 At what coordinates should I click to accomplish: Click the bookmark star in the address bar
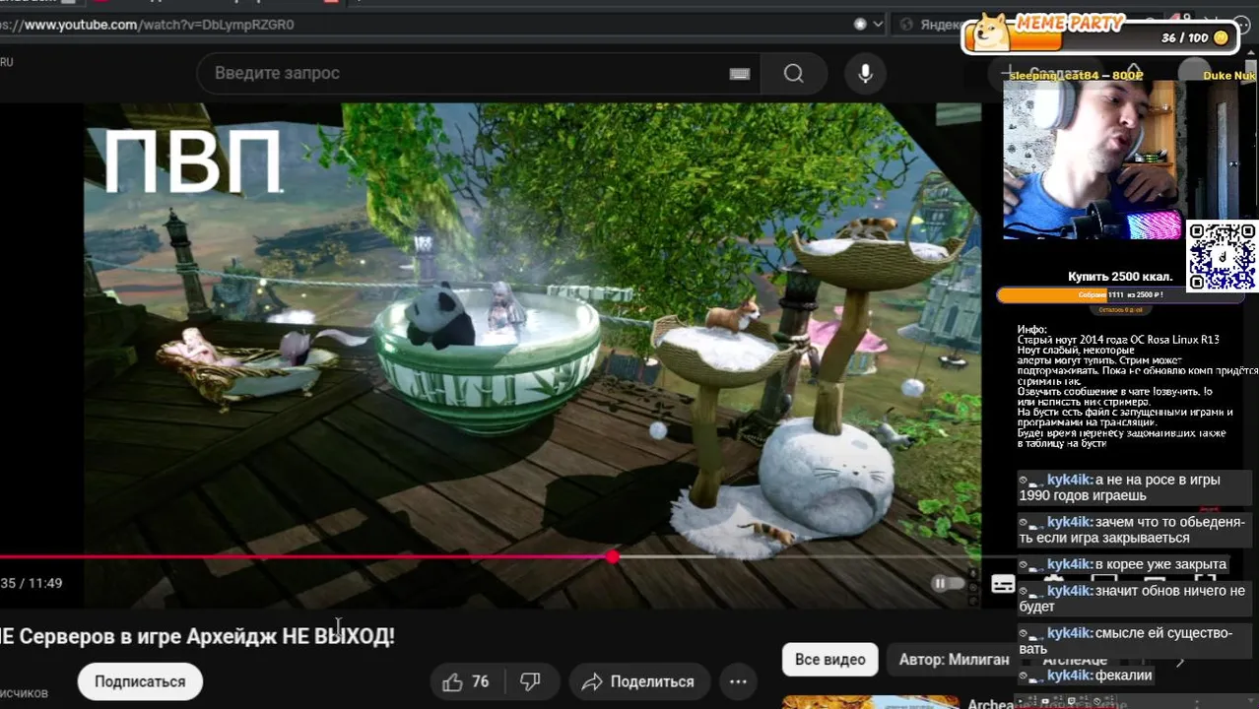860,24
